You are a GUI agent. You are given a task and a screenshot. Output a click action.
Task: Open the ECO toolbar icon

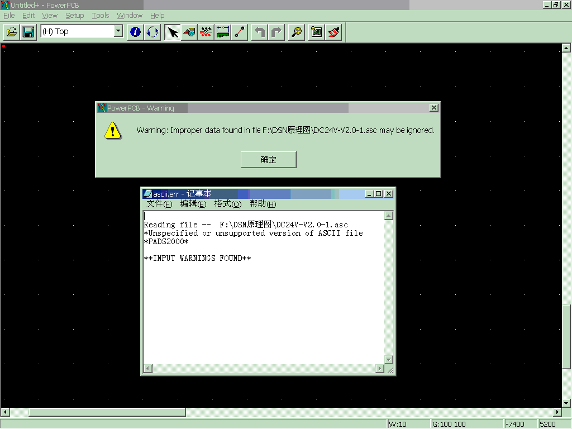coord(240,32)
